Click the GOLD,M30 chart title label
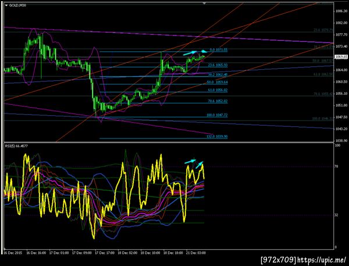This screenshot has height=266, width=349. tap(17, 5)
